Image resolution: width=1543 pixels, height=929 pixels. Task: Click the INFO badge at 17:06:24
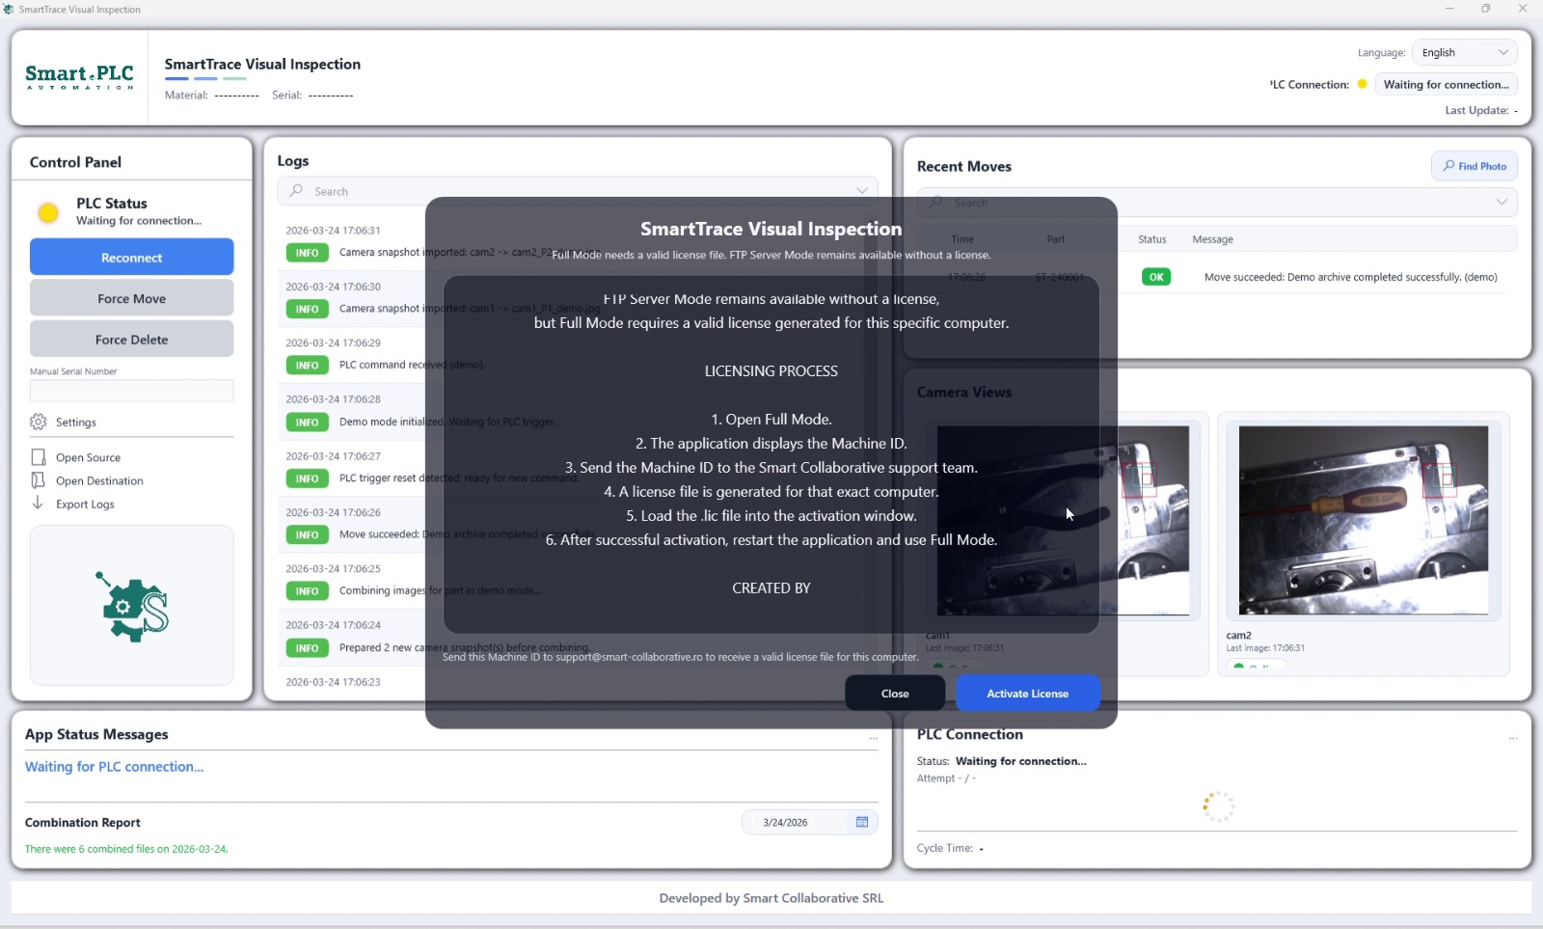(x=307, y=648)
